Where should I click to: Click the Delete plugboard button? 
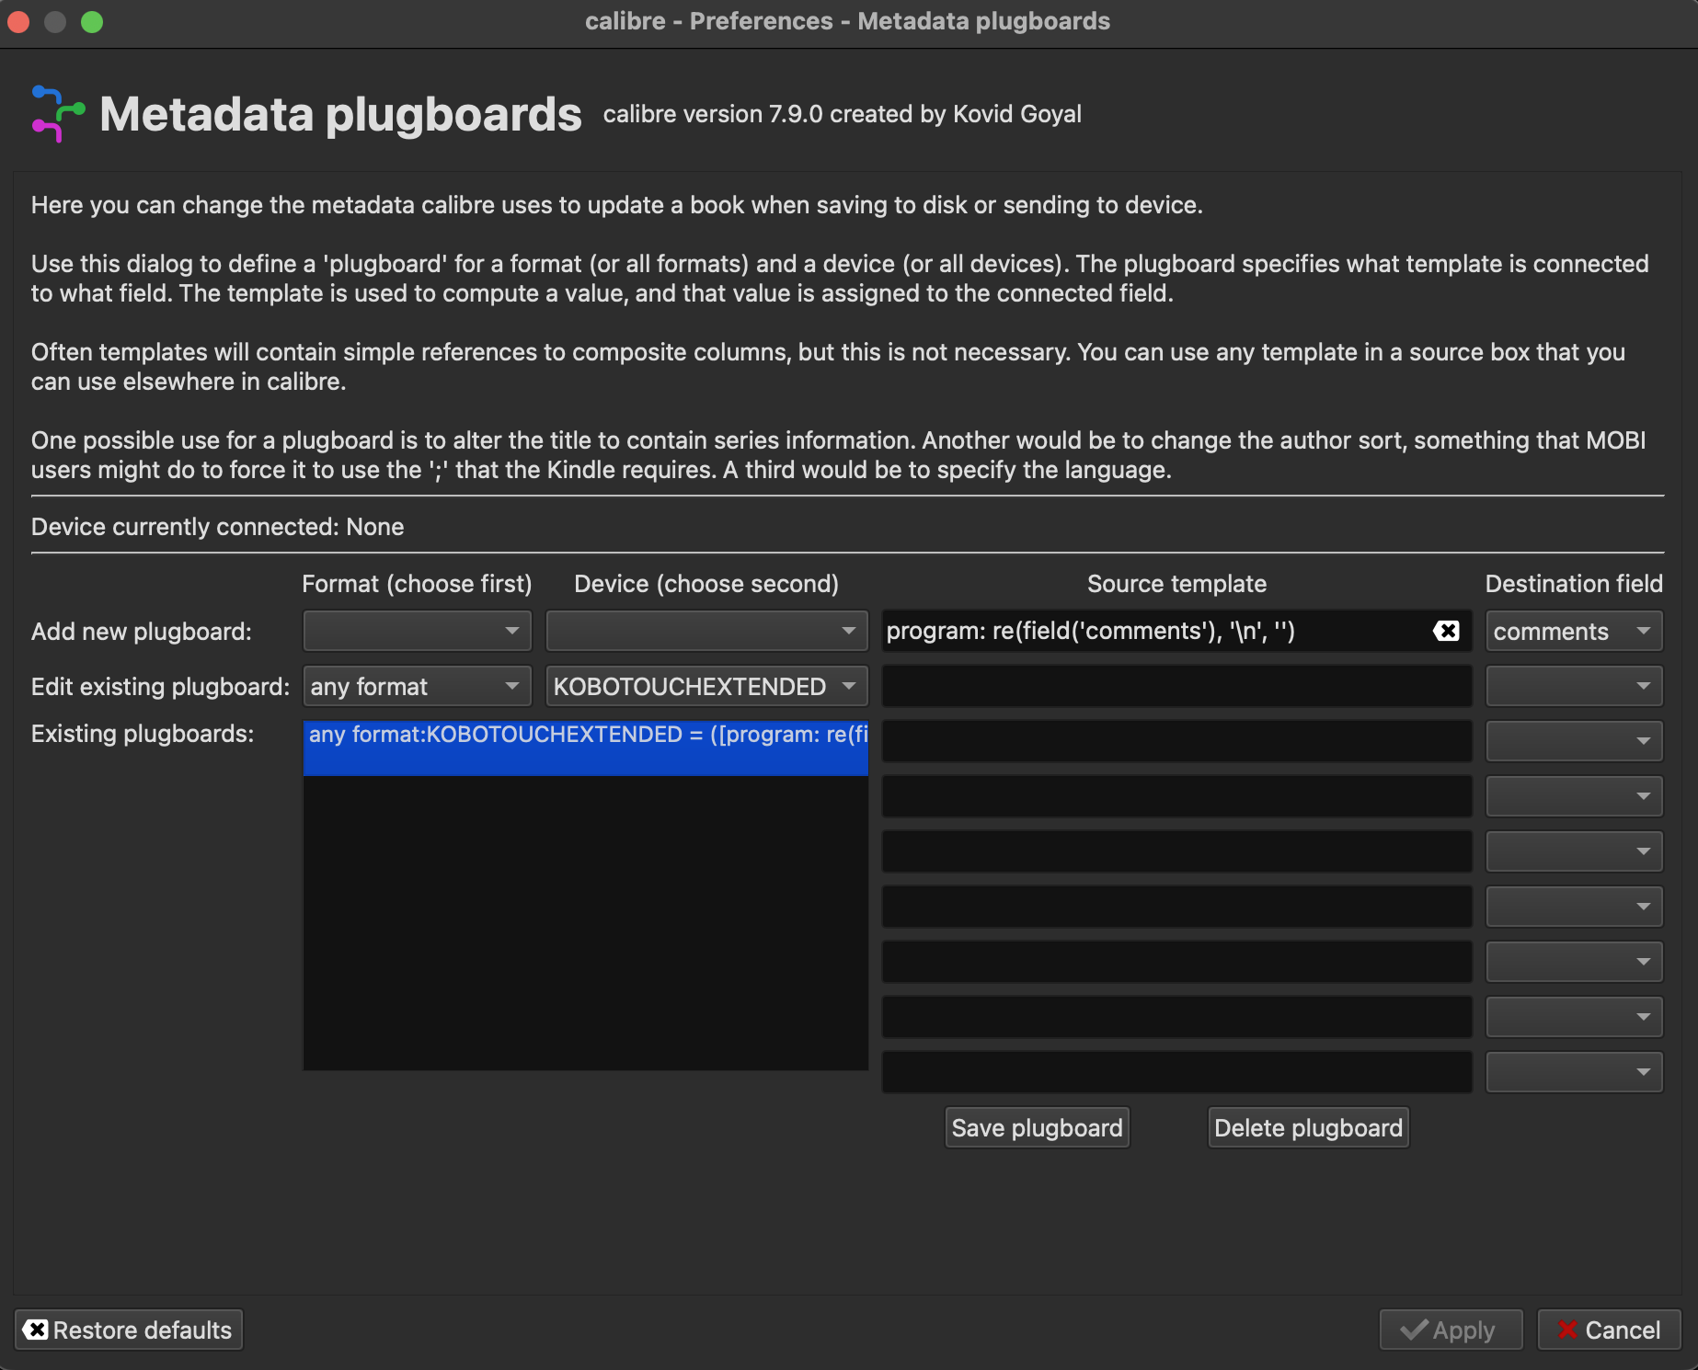(1308, 1127)
